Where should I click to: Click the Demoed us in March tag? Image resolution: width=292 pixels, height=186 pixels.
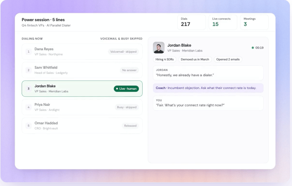195,59
